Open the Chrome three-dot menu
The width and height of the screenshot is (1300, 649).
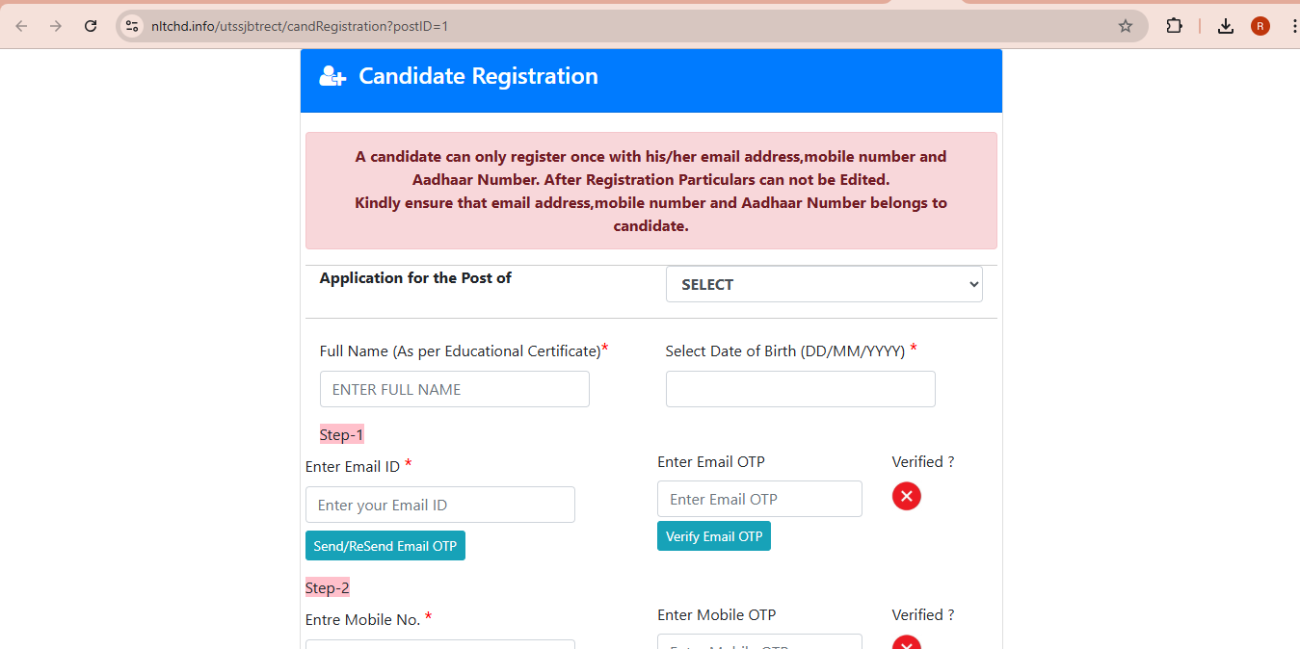(x=1293, y=26)
